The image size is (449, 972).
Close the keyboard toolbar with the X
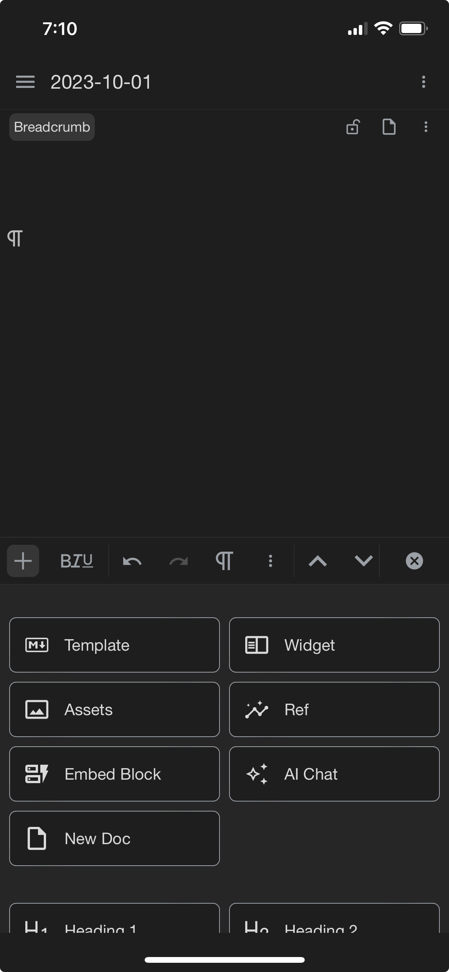coord(414,561)
